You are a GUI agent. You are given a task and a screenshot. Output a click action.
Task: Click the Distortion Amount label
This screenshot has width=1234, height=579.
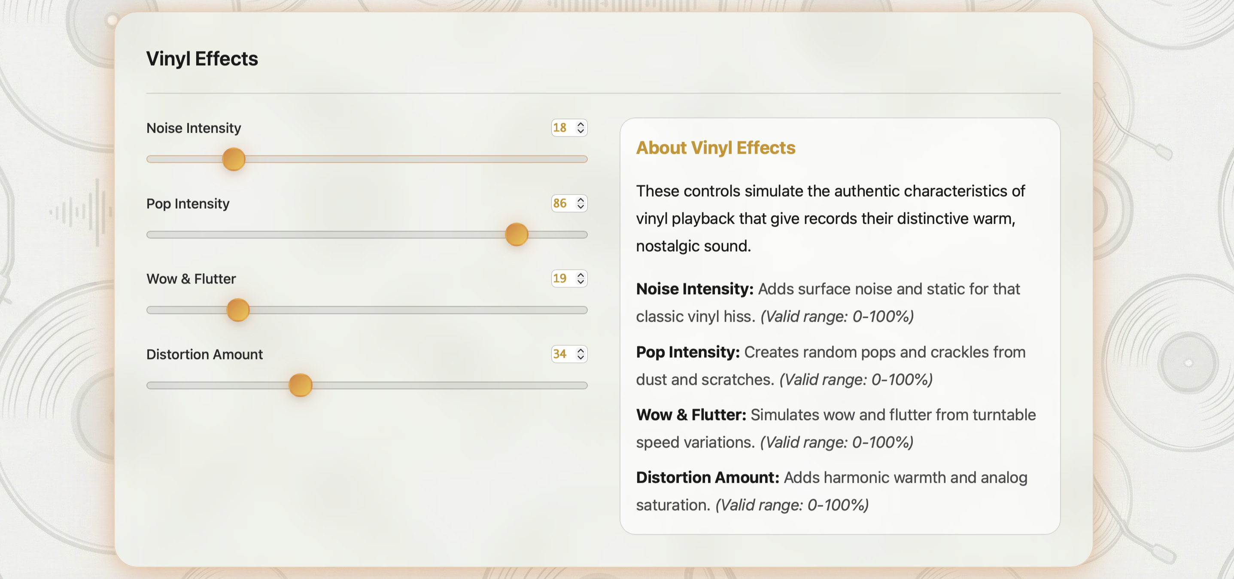(204, 354)
